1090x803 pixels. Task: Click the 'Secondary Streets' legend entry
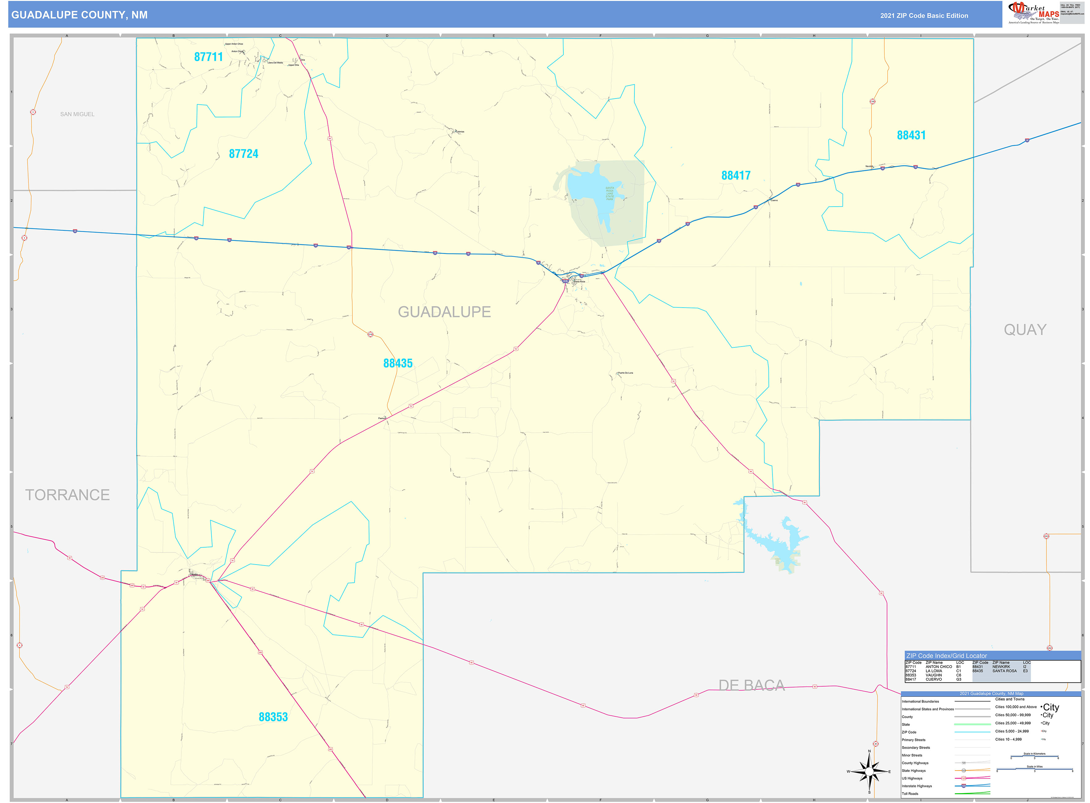(915, 748)
